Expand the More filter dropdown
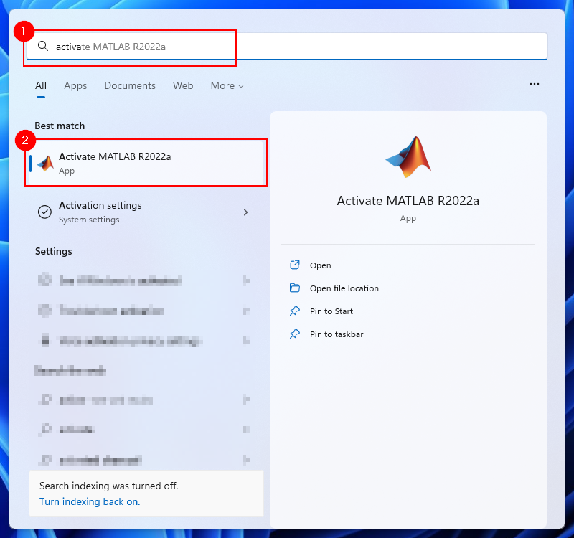Screen dimensions: 574x538 click(x=227, y=85)
